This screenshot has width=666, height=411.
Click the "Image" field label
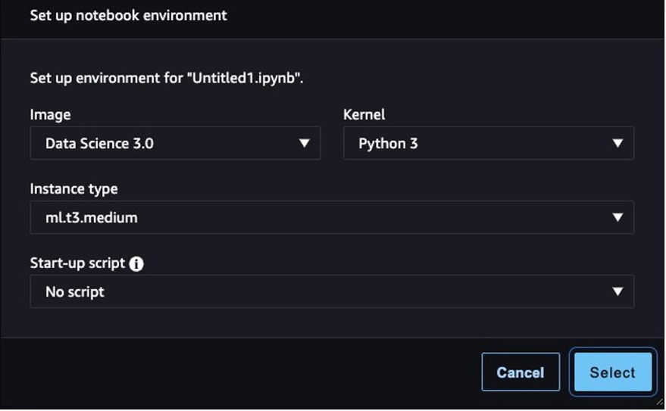tap(50, 115)
